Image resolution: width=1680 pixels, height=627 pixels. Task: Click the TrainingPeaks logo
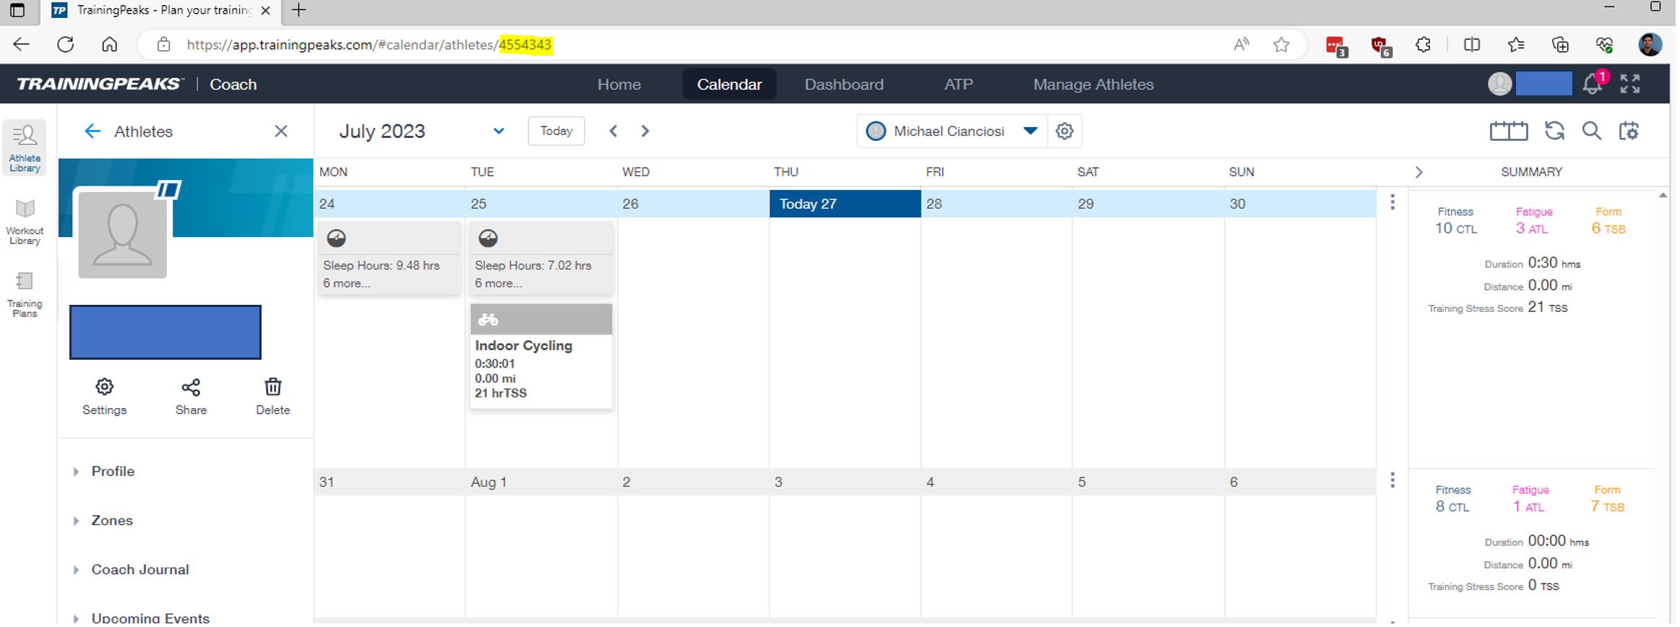pyautogui.click(x=100, y=85)
